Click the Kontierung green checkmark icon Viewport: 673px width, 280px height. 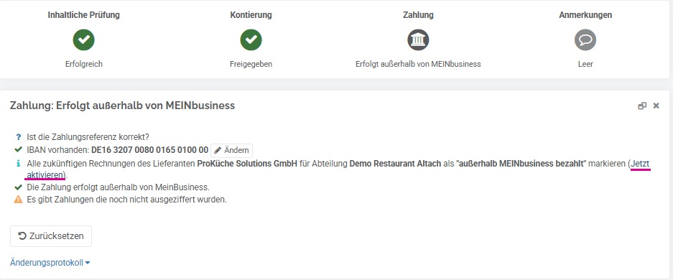point(251,40)
